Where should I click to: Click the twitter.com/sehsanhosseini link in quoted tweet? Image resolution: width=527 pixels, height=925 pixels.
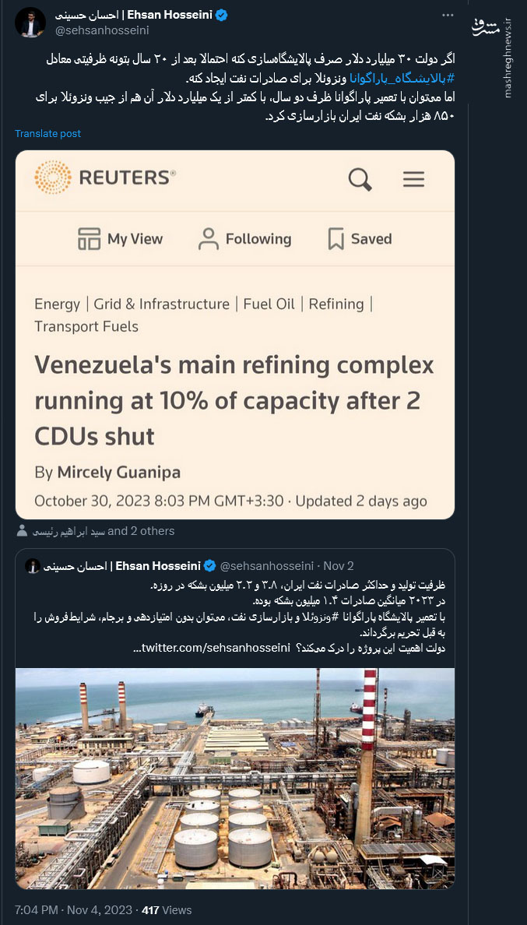coord(212,648)
